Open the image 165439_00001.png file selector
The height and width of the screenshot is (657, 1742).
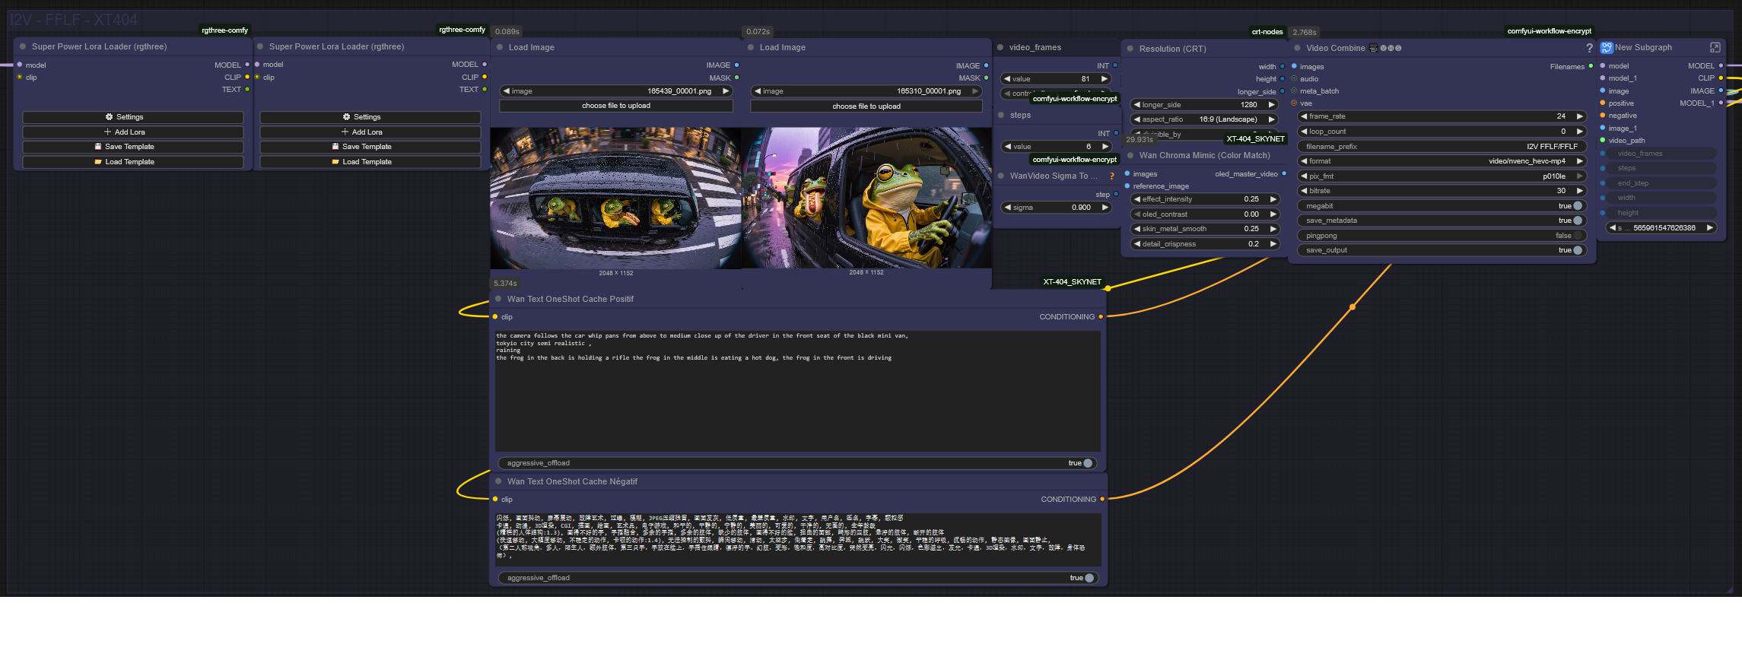pos(615,91)
